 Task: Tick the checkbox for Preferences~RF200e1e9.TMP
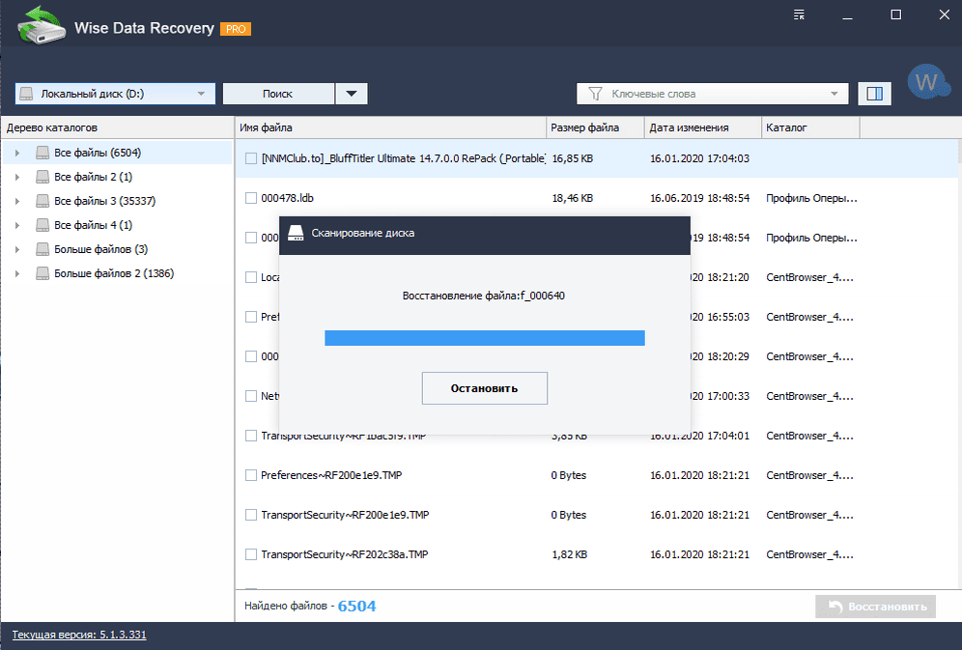(251, 475)
